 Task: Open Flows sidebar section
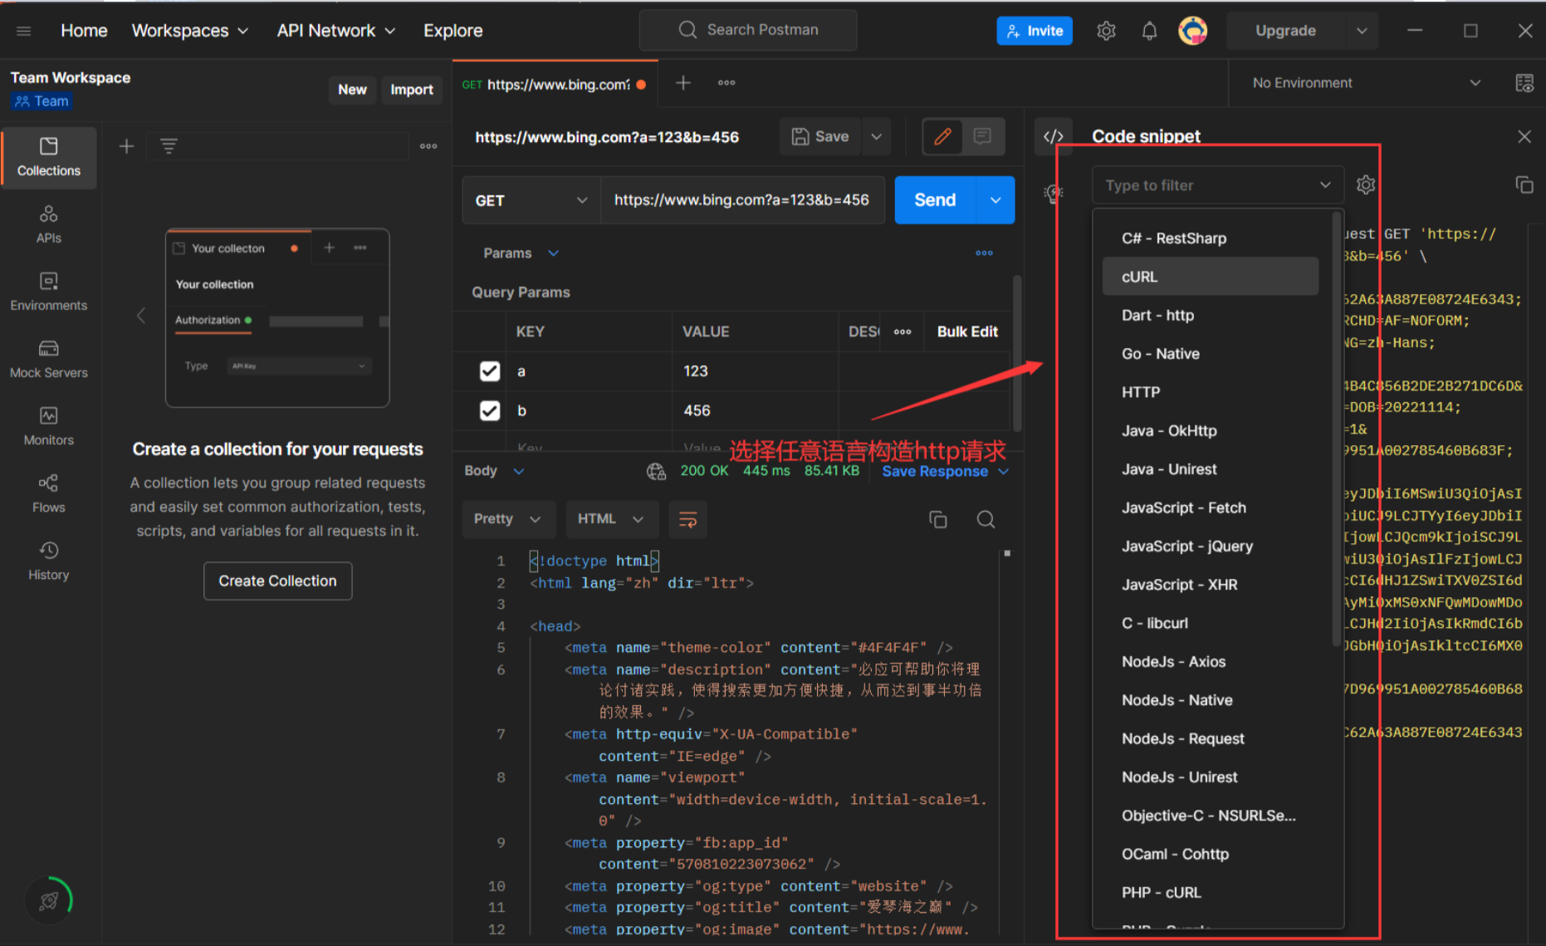click(49, 493)
